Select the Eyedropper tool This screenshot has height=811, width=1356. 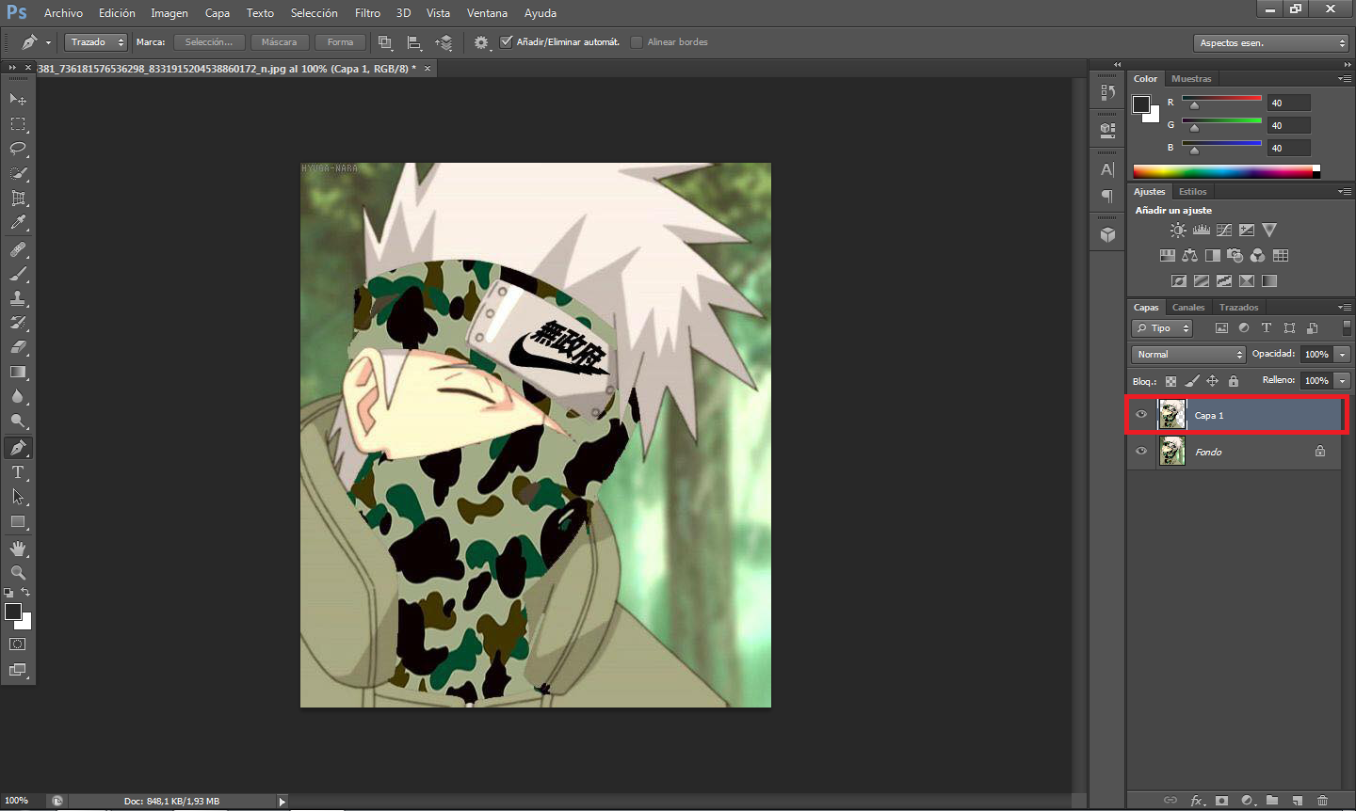click(x=18, y=223)
